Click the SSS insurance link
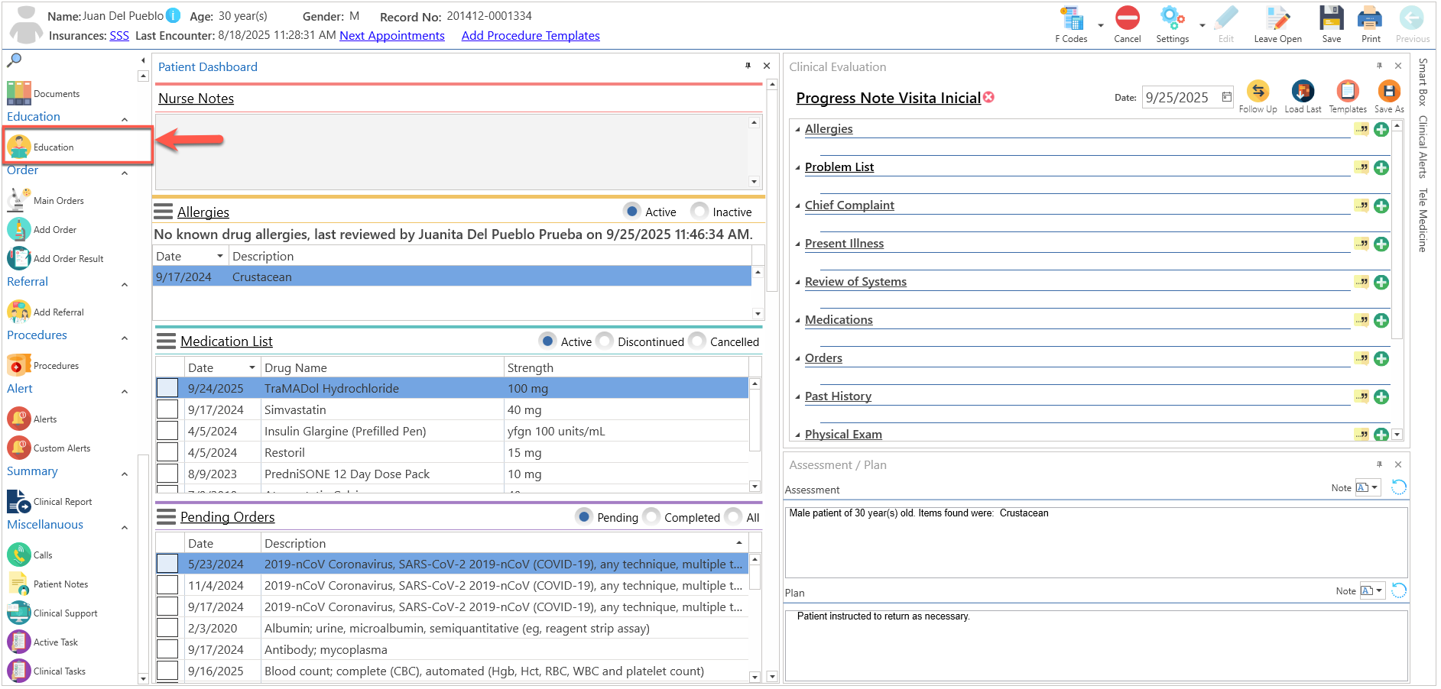 coord(119,35)
